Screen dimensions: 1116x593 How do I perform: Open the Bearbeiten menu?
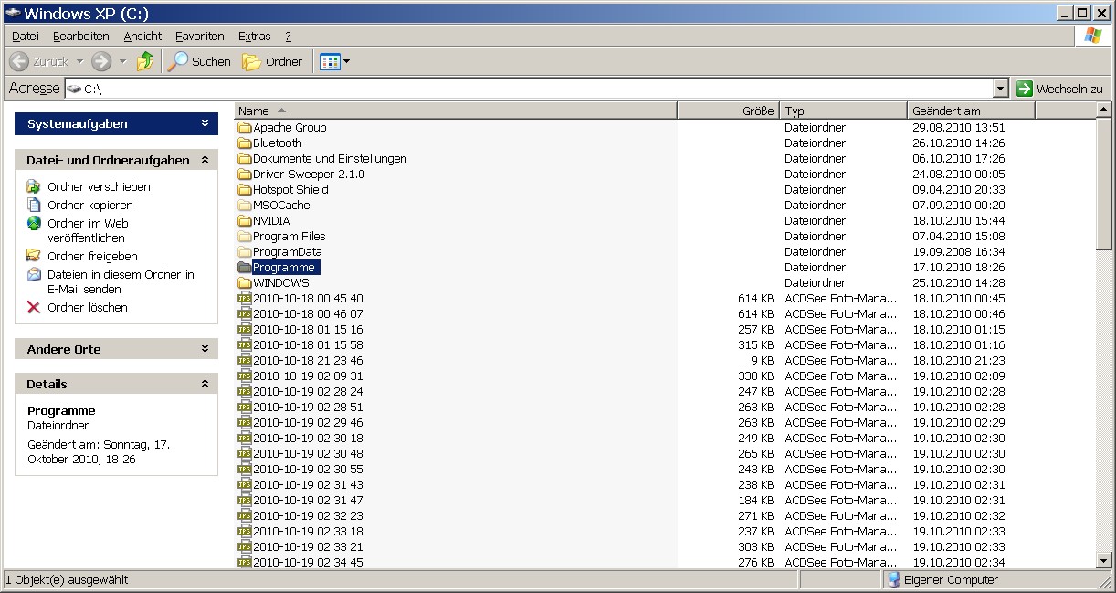tap(81, 37)
